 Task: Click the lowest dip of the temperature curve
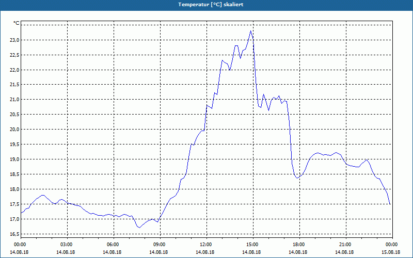pos(139,228)
